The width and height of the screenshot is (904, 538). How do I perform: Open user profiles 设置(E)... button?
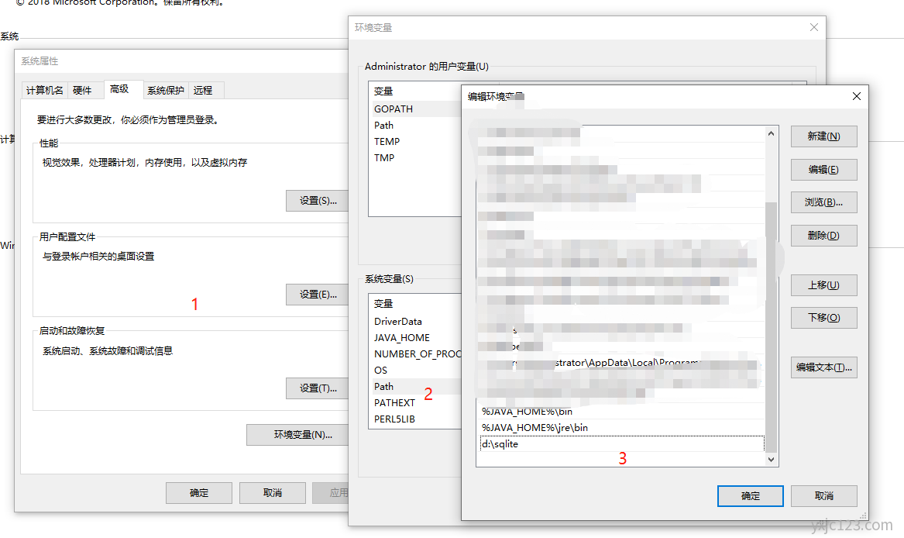(318, 295)
